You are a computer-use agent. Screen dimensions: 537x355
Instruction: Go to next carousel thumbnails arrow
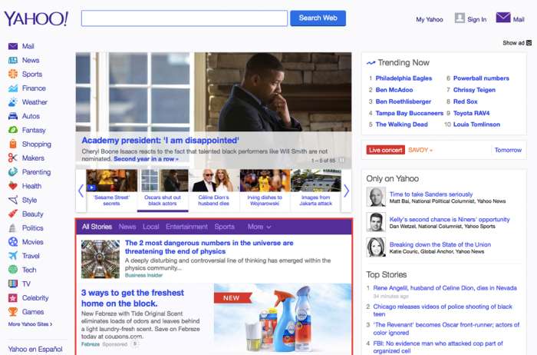pyautogui.click(x=346, y=191)
